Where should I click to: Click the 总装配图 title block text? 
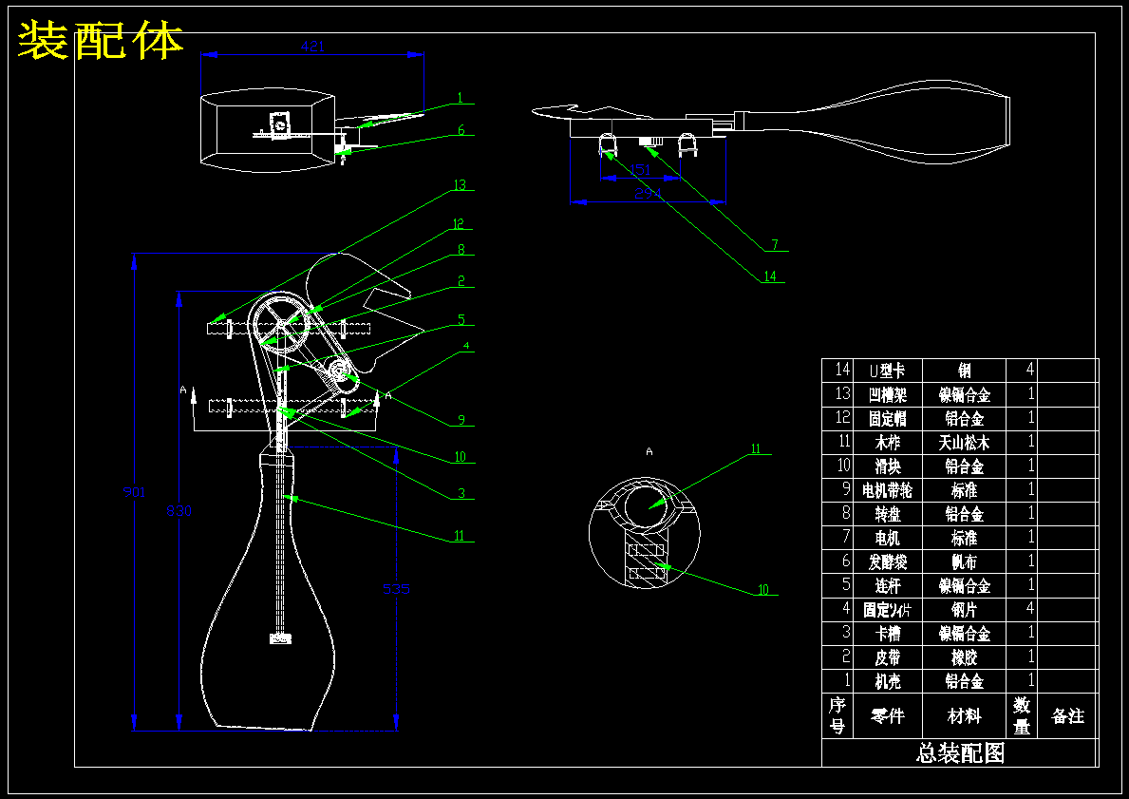click(x=961, y=752)
